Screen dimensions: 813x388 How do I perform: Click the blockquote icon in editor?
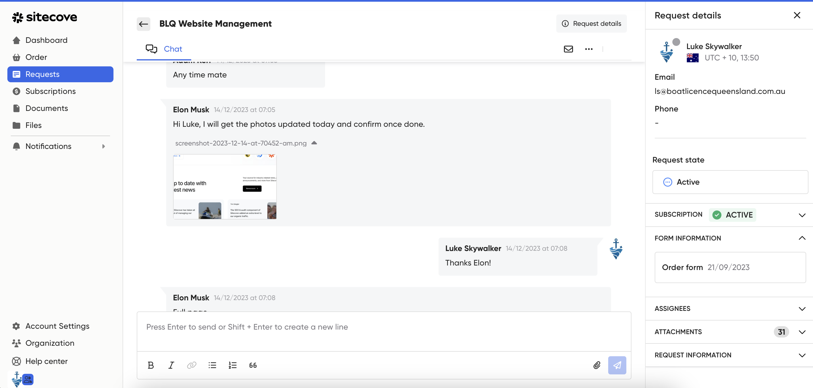click(253, 365)
